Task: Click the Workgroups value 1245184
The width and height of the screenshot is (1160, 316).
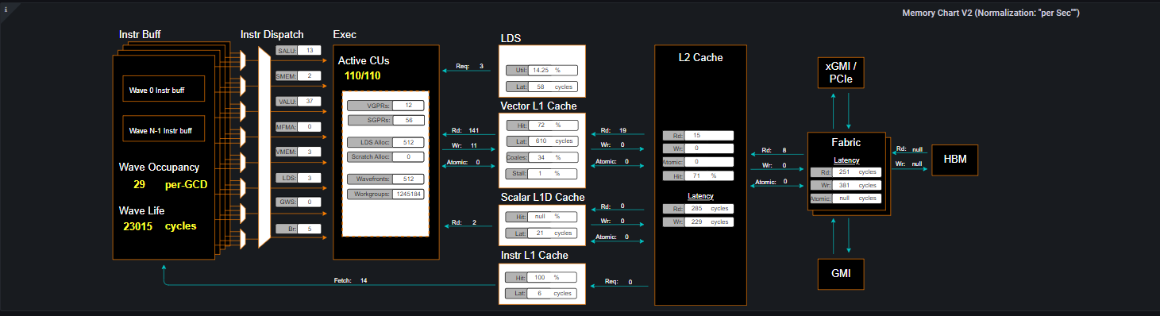Action: [x=408, y=194]
